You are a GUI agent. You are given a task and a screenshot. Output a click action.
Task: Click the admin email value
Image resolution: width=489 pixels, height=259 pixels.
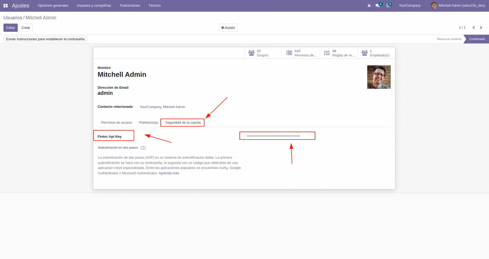tap(105, 93)
